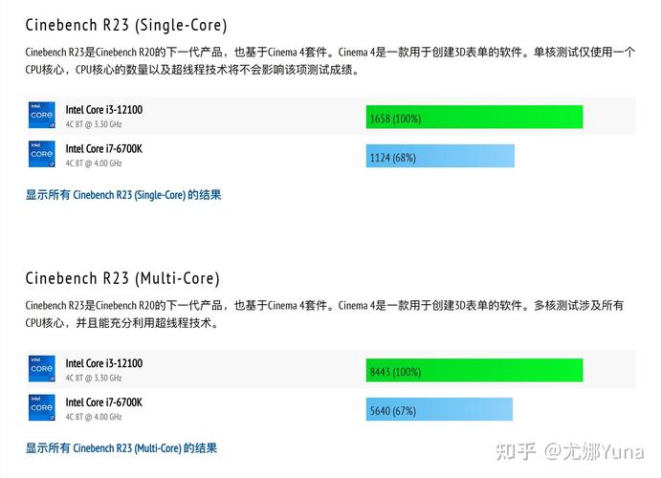Click the green 8443 (100%) score bar

(474, 371)
